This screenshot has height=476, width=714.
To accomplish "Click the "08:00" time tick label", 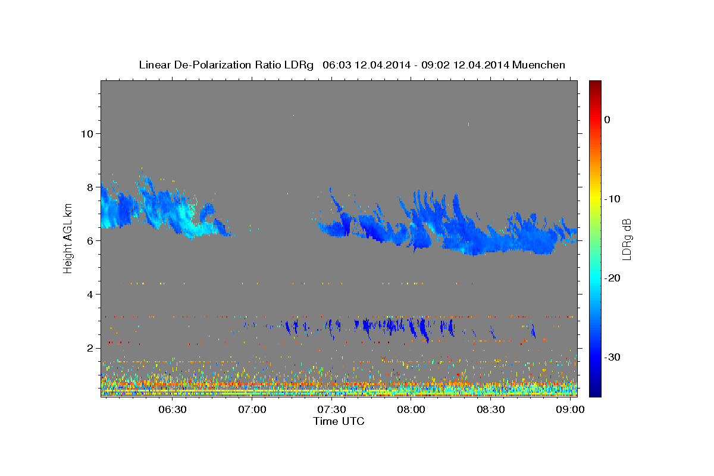I will (x=411, y=409).
